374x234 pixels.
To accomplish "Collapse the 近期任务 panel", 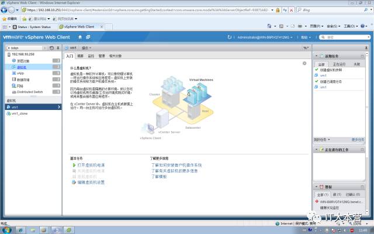I will coord(317,56).
